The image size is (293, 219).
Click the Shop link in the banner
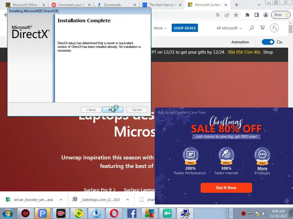tap(268, 52)
